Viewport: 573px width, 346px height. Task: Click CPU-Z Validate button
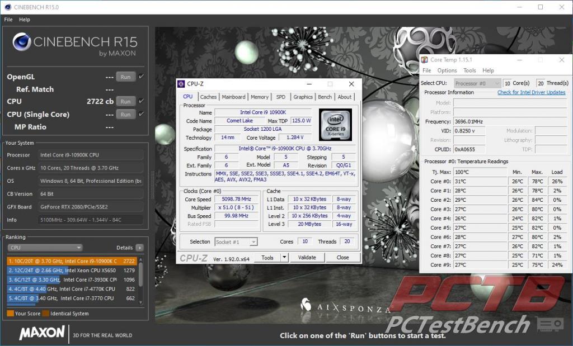[307, 257]
